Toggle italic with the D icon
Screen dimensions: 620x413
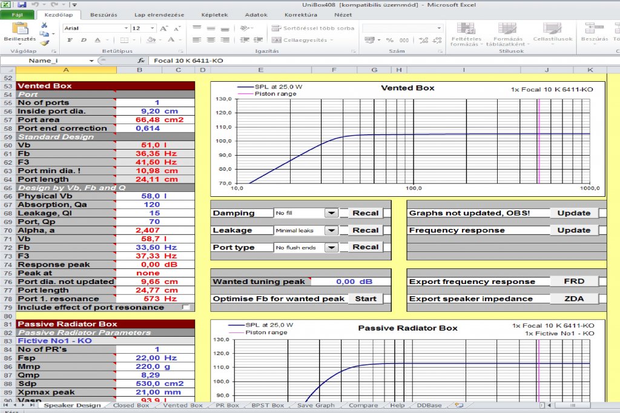point(84,40)
